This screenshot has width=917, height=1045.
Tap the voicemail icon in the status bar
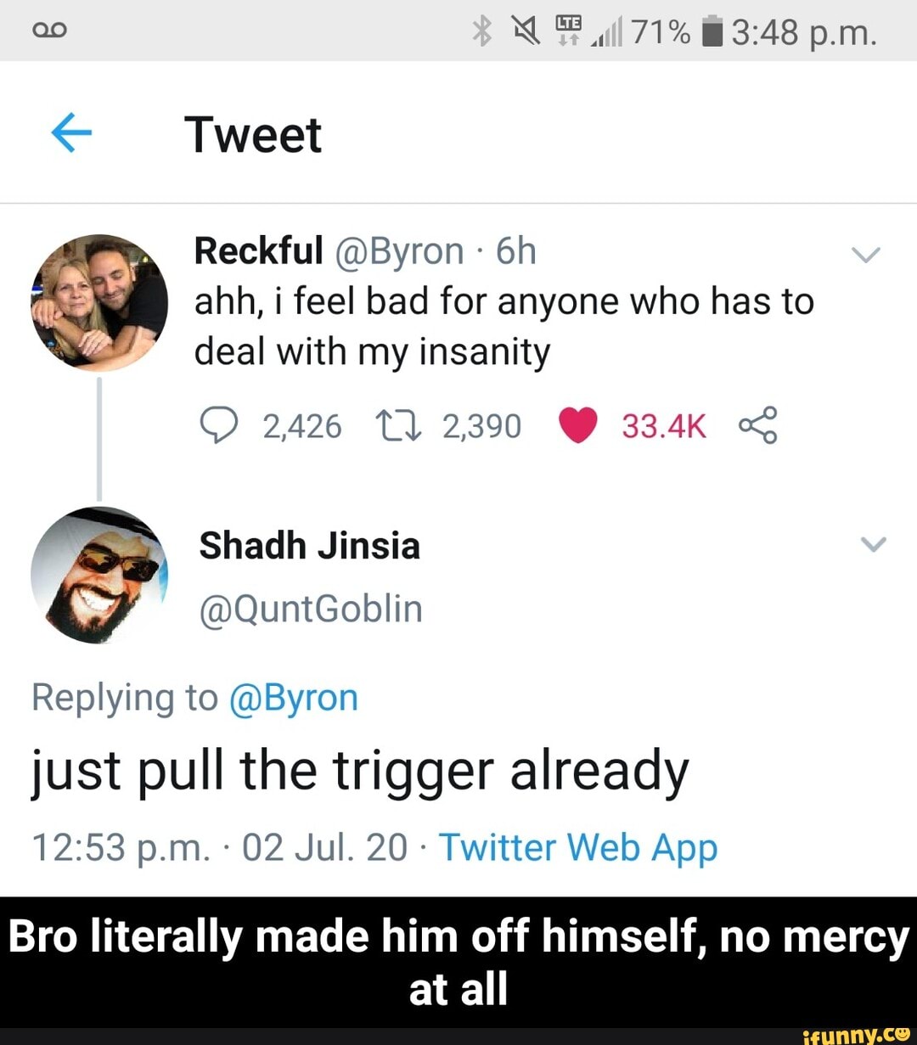(49, 30)
